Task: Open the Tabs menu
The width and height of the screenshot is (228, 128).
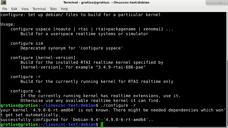Action: click(x=53, y=9)
